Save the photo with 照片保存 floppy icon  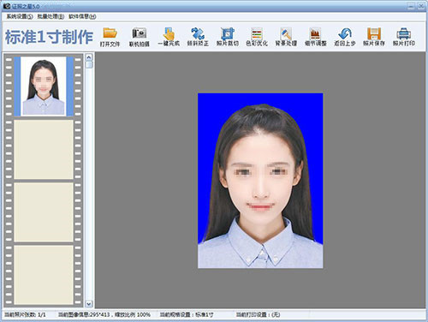[374, 37]
